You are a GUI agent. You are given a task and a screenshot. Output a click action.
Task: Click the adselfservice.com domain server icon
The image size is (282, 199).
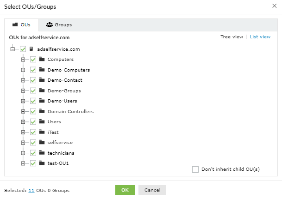[31, 49]
